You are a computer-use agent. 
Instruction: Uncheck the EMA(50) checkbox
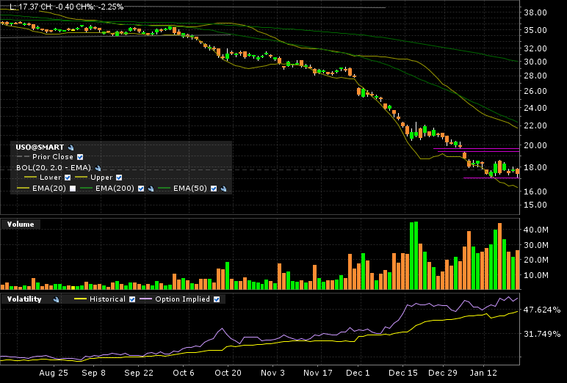(213, 189)
